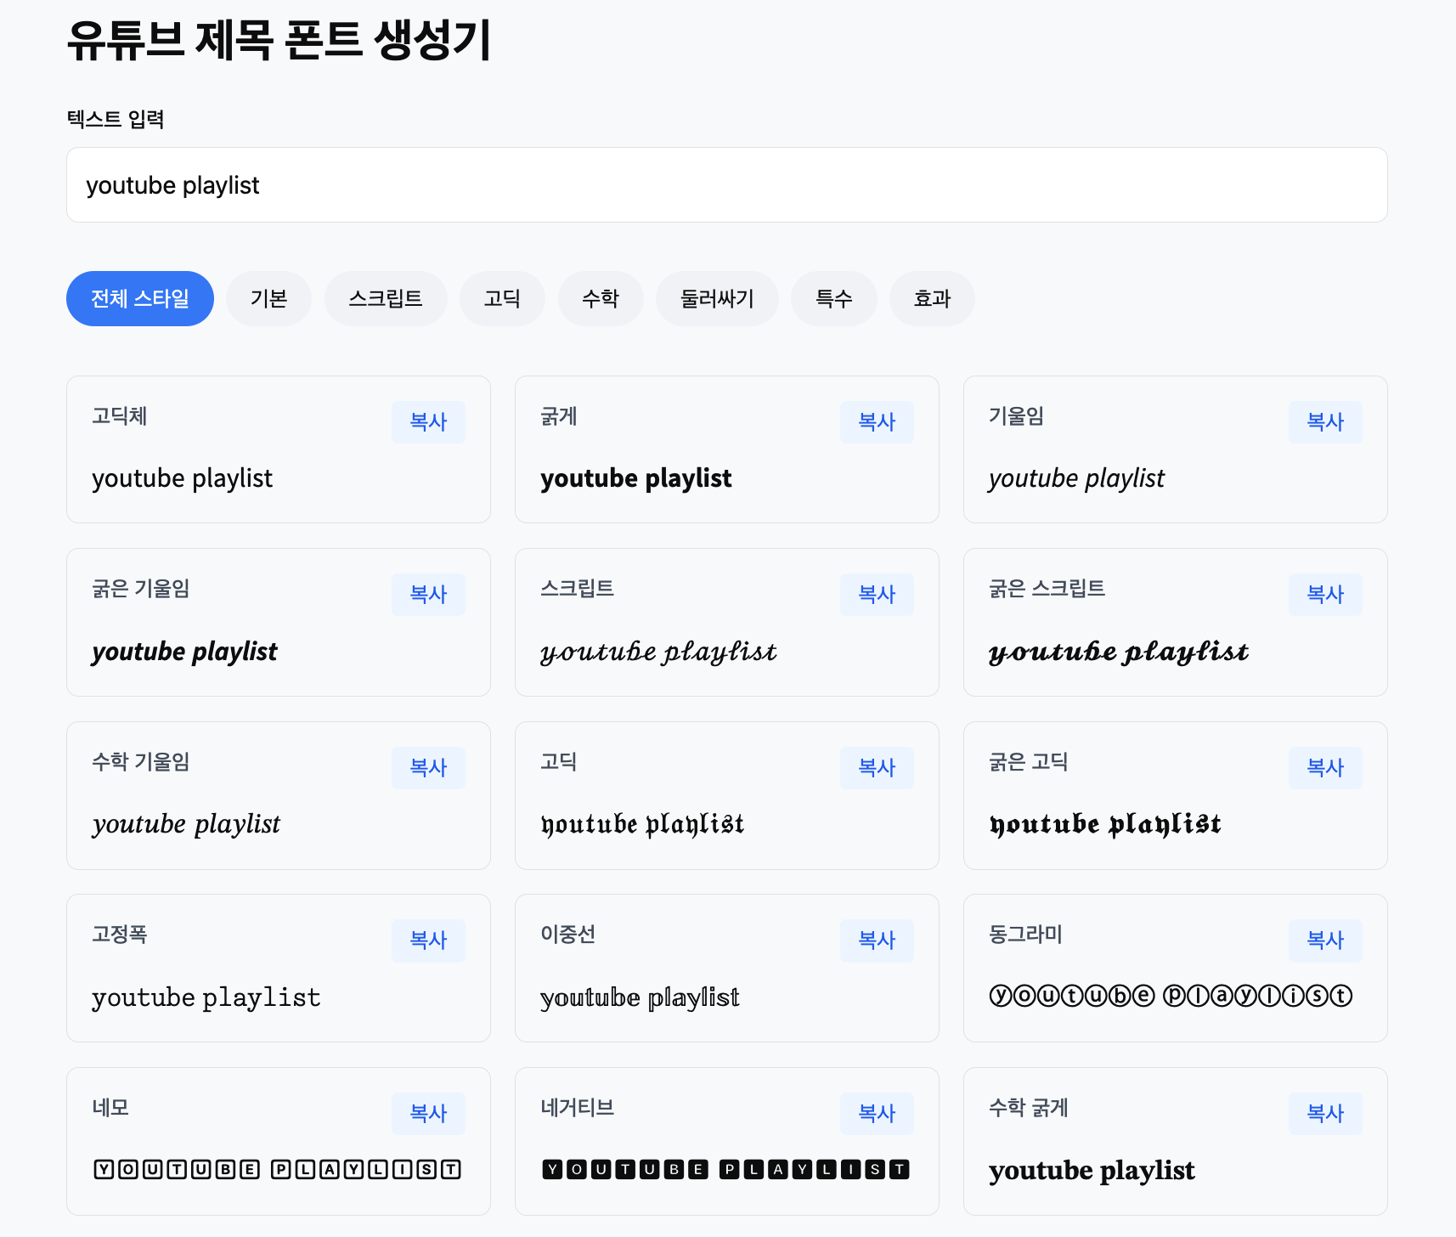Copy the 굵게 style text
Viewport: 1456px width, 1237px height.
pyautogui.click(x=877, y=421)
